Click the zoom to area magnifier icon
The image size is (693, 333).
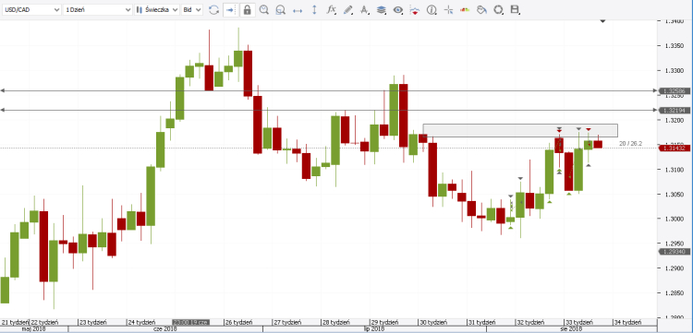click(280, 9)
